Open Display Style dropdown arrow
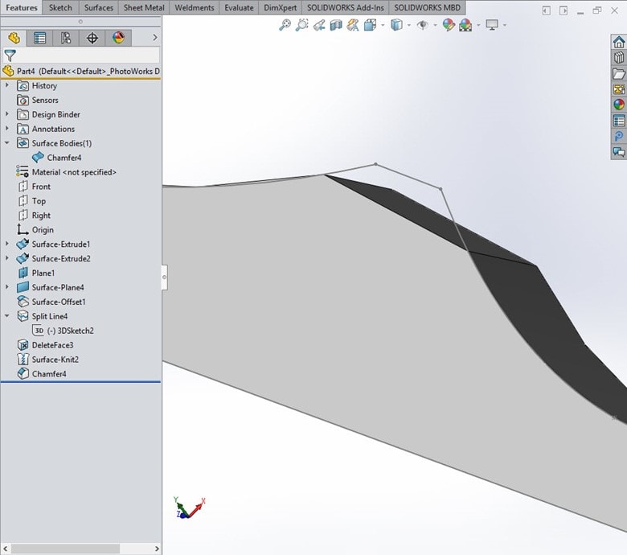 (x=408, y=25)
